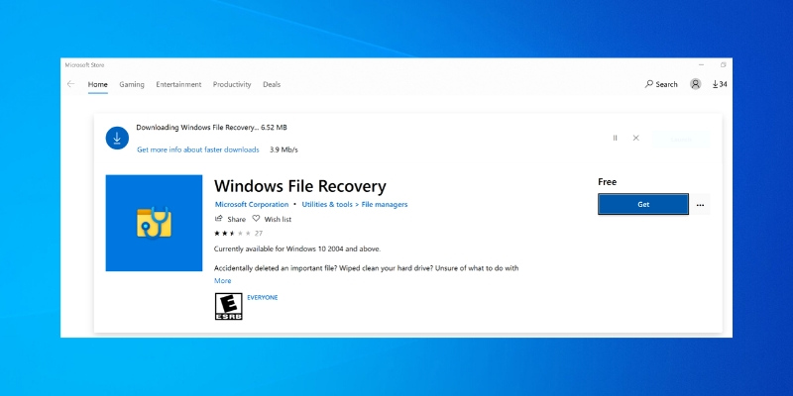
Task: Click the blue download status icon
Action: (117, 138)
